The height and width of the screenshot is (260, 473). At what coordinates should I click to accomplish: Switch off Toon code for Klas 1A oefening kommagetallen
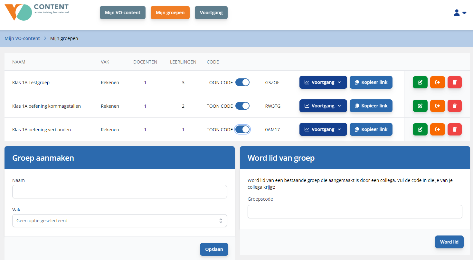click(x=242, y=106)
